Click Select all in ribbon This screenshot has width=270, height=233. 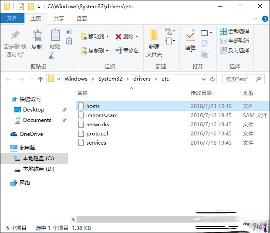point(235,31)
